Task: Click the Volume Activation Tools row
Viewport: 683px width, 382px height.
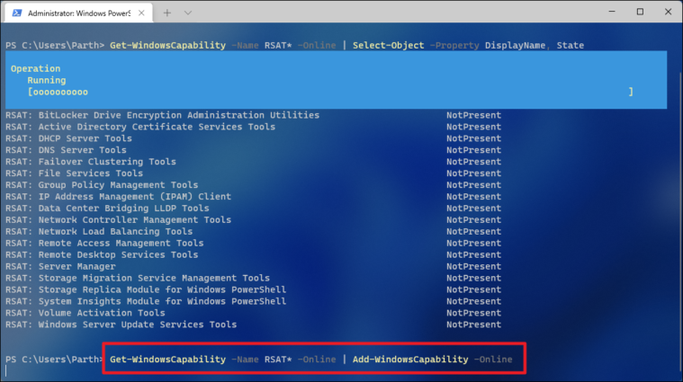Action: [254, 313]
